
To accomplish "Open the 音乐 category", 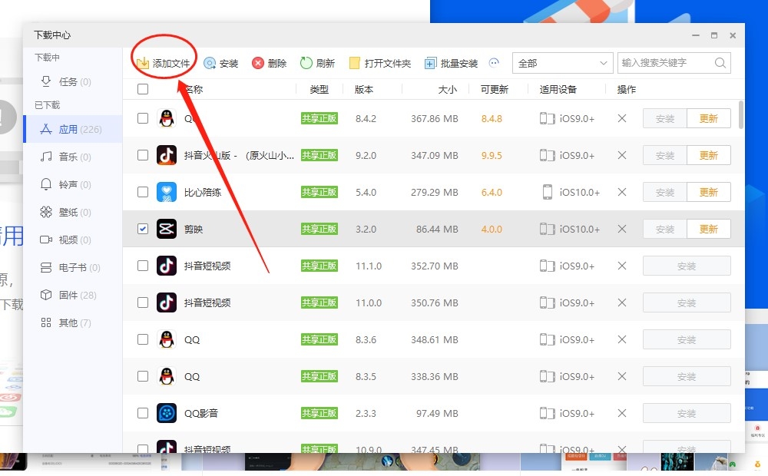I will [72, 157].
